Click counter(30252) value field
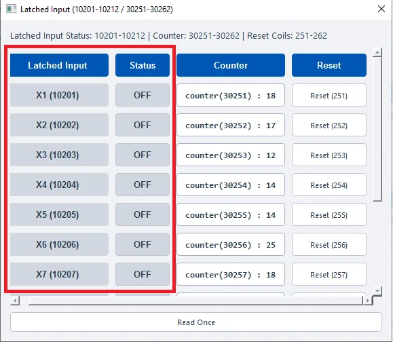393x342 pixels. (x=231, y=125)
